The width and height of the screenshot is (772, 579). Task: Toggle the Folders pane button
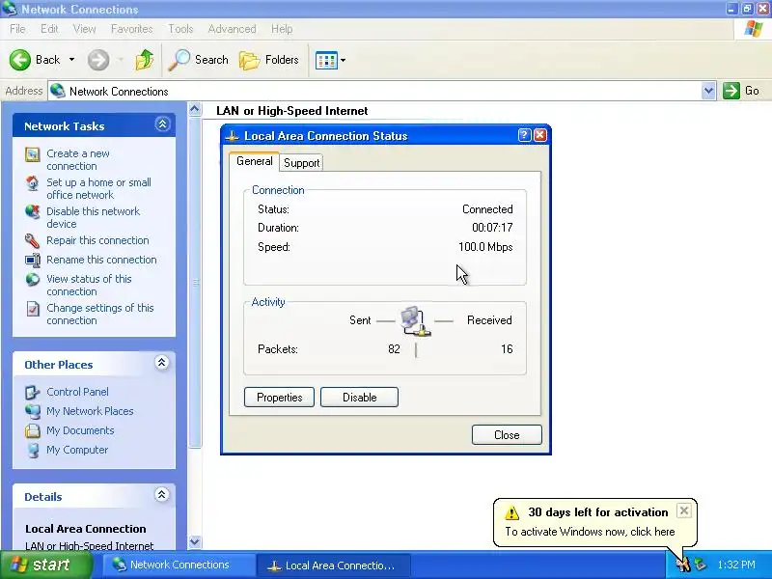269,60
